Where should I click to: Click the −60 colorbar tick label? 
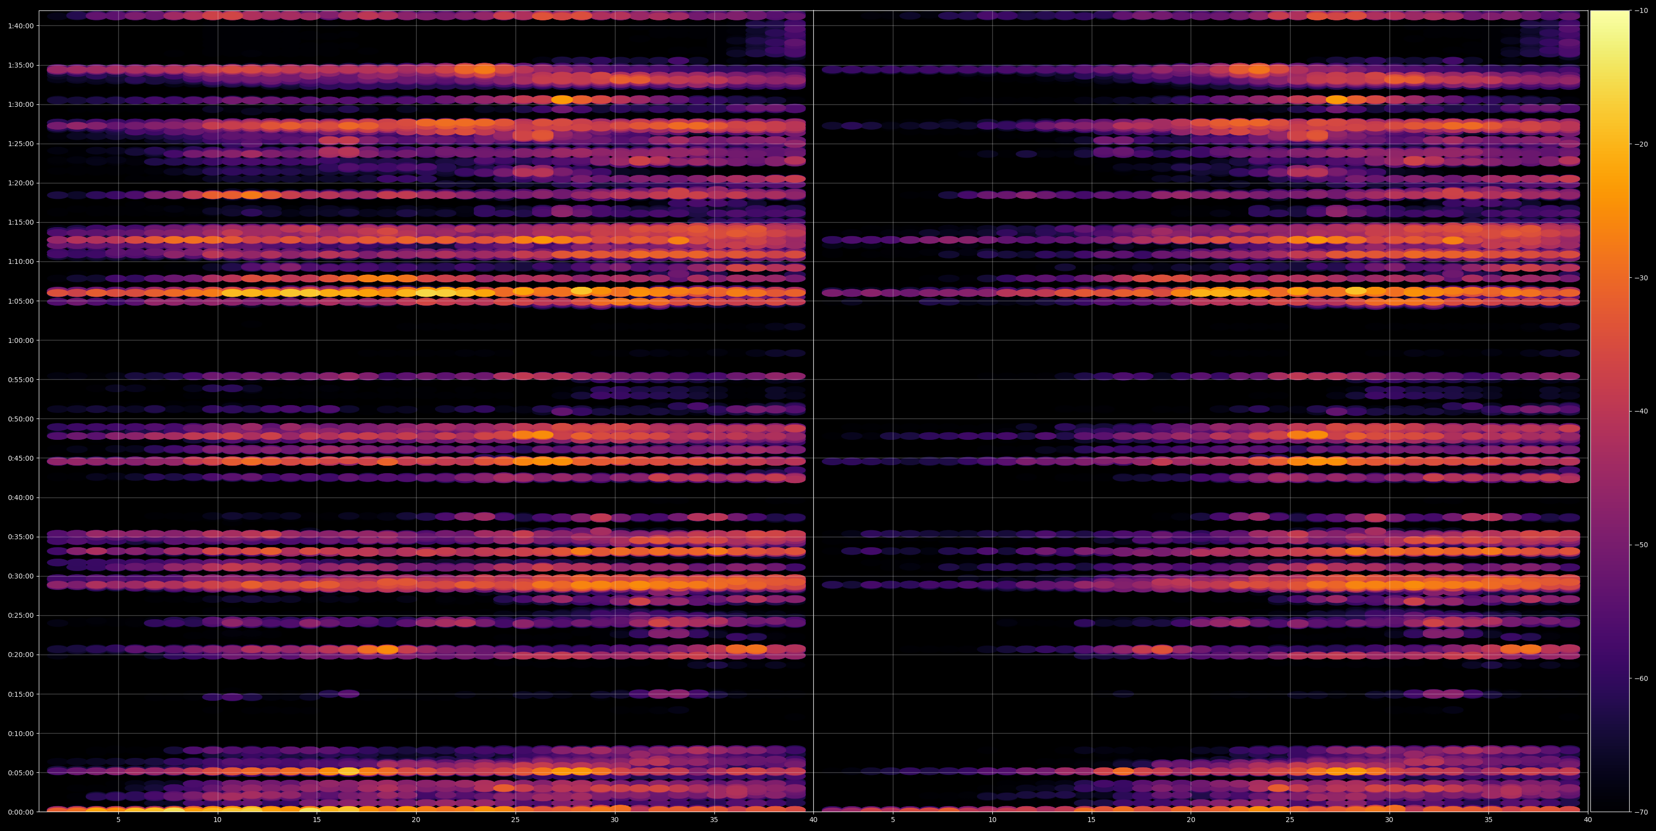coord(1641,679)
